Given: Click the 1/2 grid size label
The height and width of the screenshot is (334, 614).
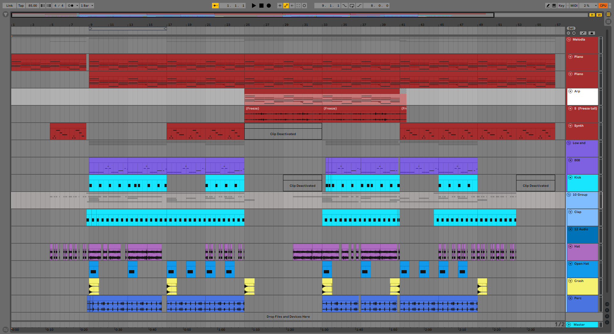Looking at the screenshot, I should pos(560,324).
